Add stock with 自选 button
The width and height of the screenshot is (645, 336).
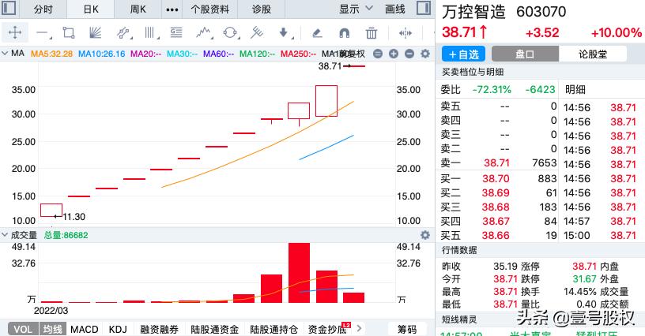[x=463, y=54]
